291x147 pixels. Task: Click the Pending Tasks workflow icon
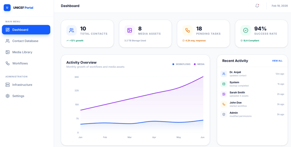point(188,30)
